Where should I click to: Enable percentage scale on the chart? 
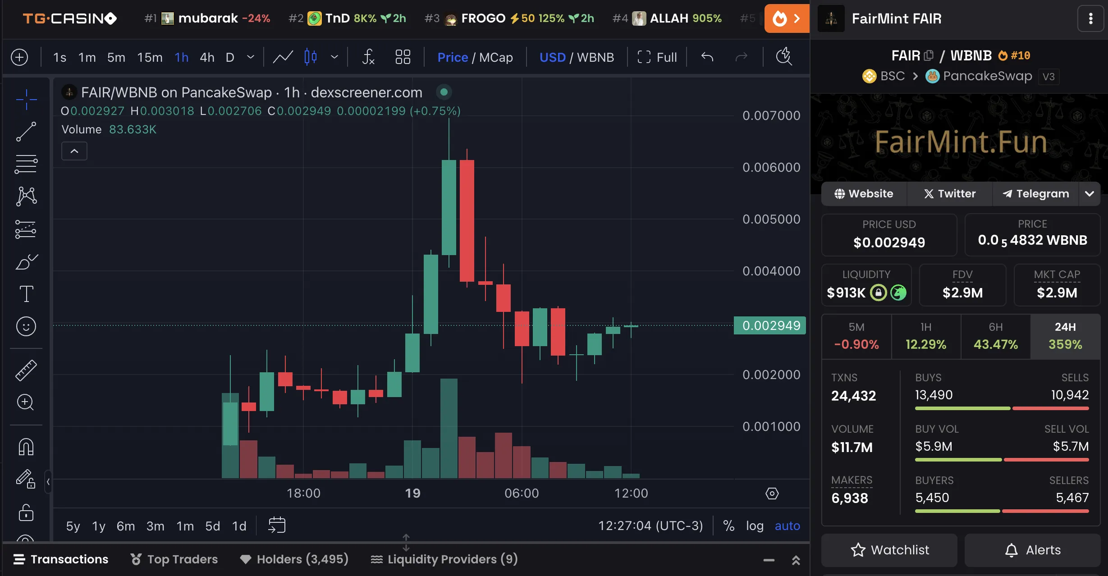pyautogui.click(x=729, y=526)
